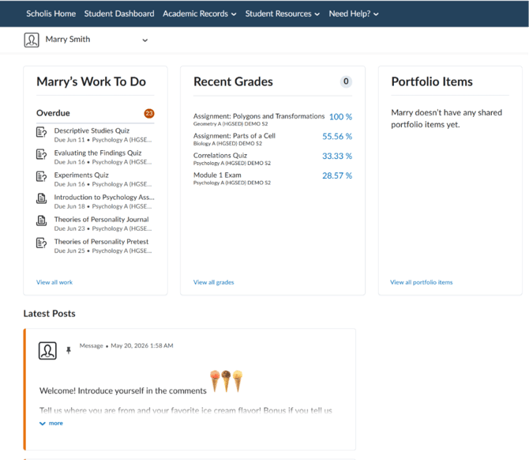Click the Portfolio Items heading

[x=432, y=81]
